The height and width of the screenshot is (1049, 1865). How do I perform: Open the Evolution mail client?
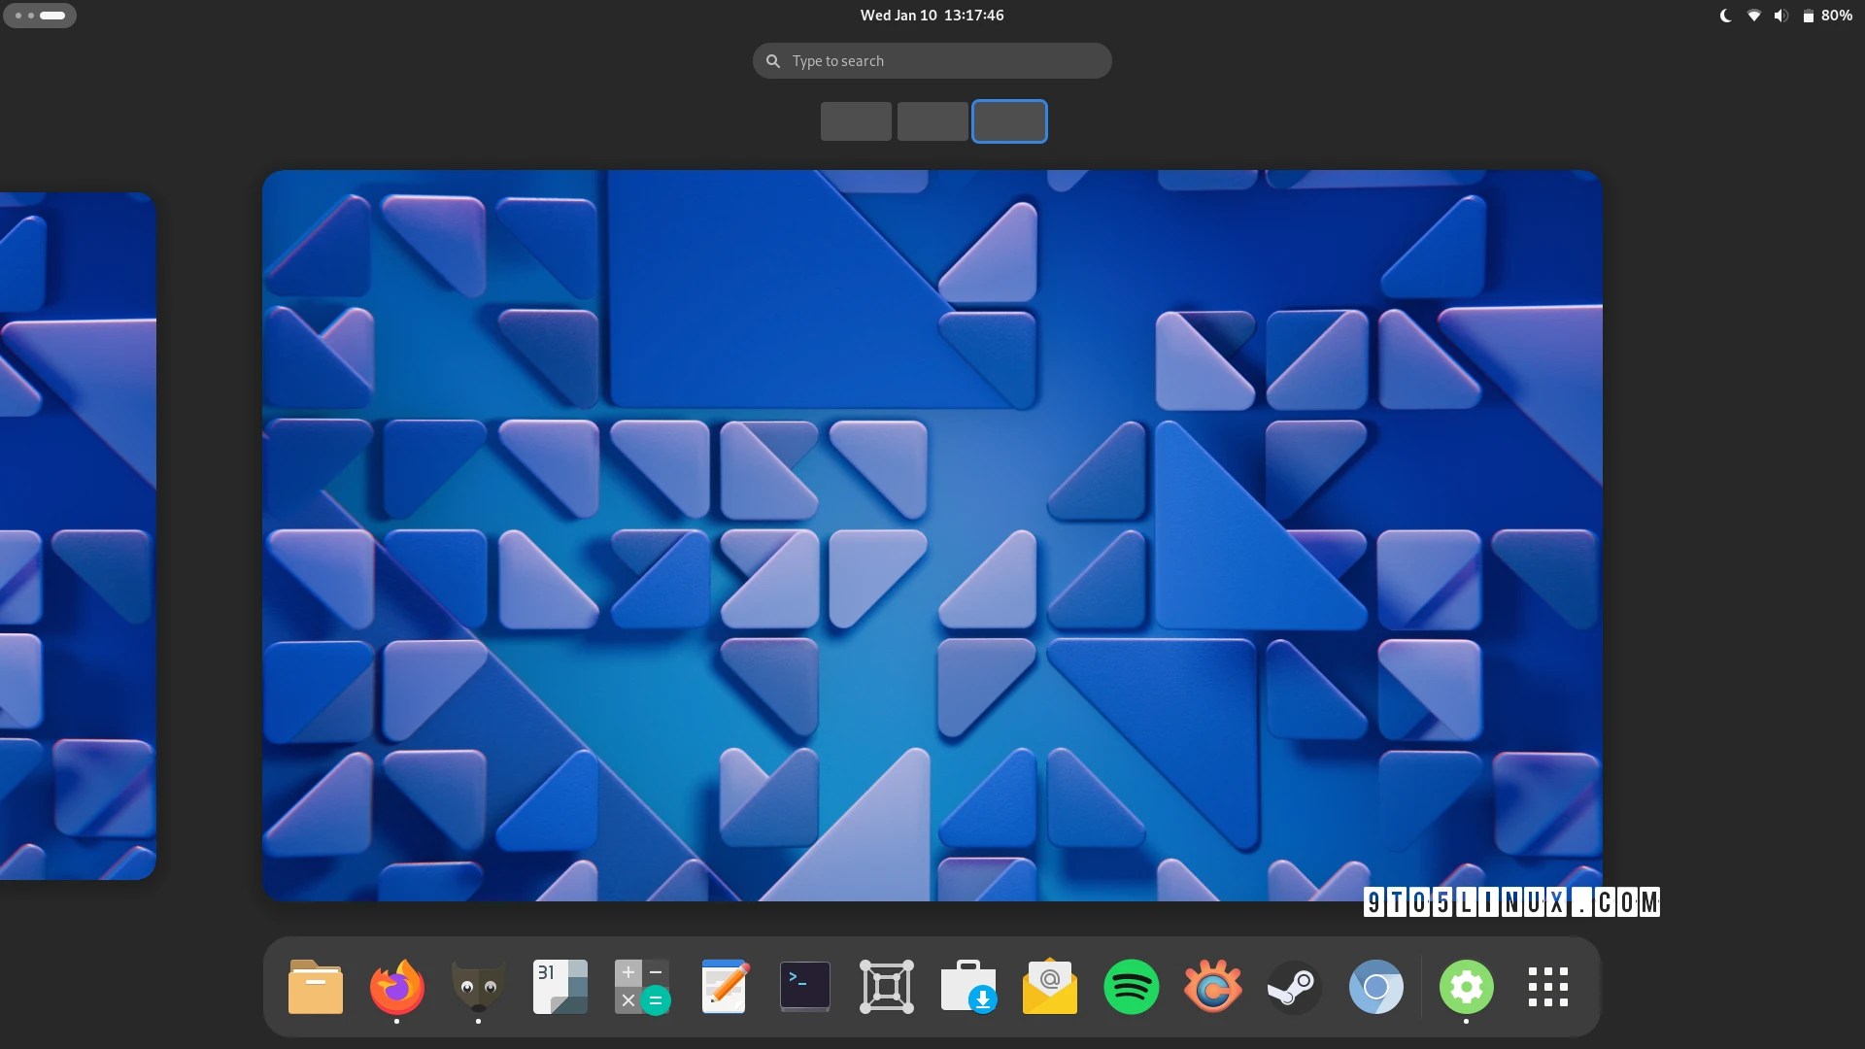1050,986
